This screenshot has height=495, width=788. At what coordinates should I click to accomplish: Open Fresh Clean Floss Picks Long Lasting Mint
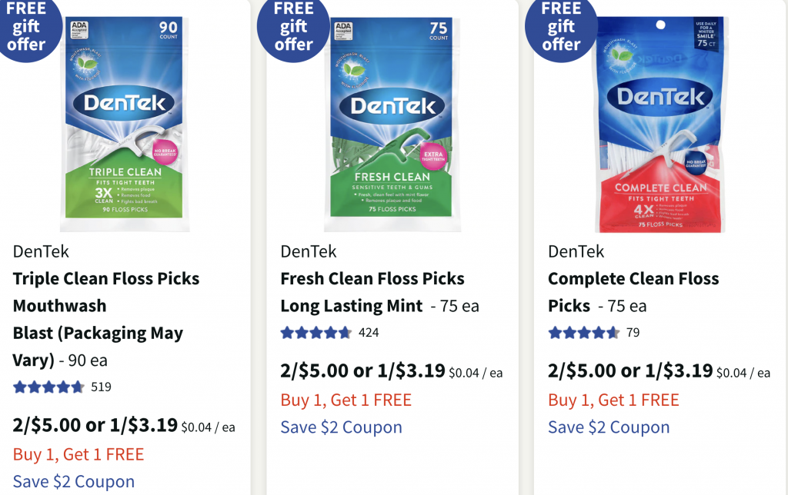pos(372,292)
